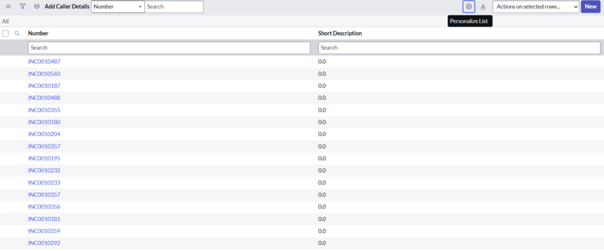The width and height of the screenshot is (604, 251).
Task: Expand Actions on selected rows dropdown
Action: coord(536,6)
